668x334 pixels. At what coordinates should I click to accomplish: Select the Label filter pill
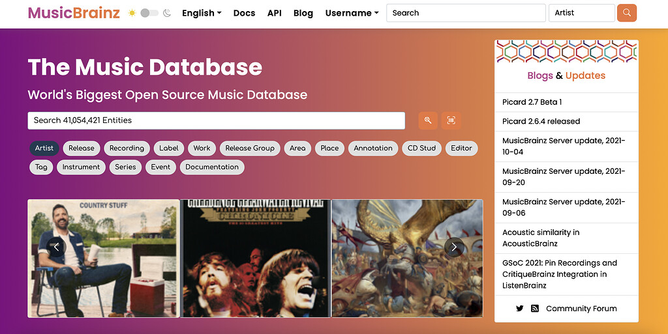(x=169, y=148)
